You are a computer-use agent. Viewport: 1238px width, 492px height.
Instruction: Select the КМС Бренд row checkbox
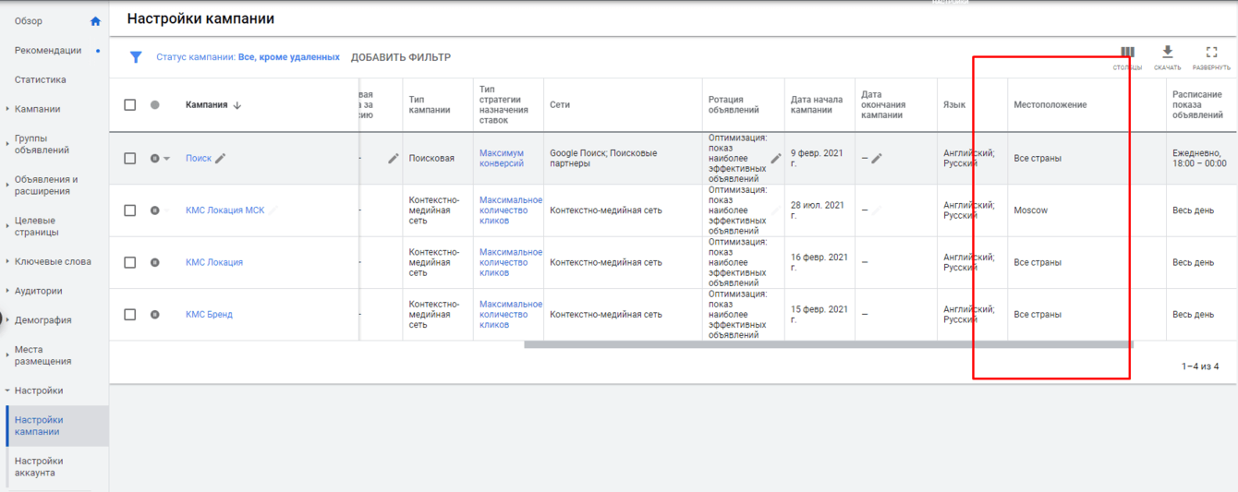click(x=130, y=314)
